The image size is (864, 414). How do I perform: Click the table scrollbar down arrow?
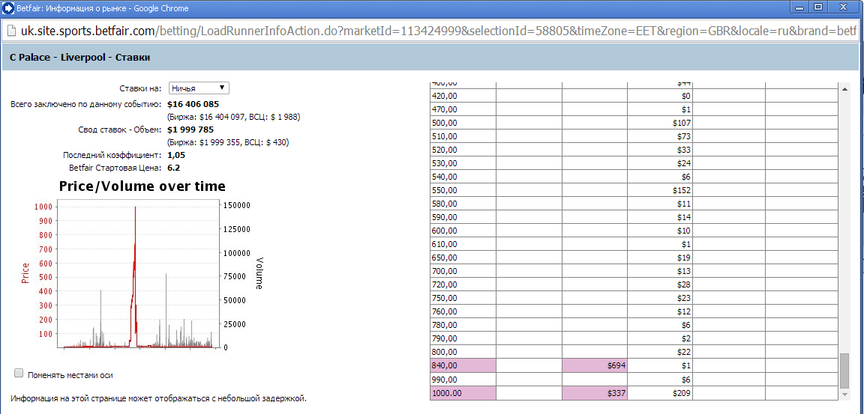click(x=845, y=395)
